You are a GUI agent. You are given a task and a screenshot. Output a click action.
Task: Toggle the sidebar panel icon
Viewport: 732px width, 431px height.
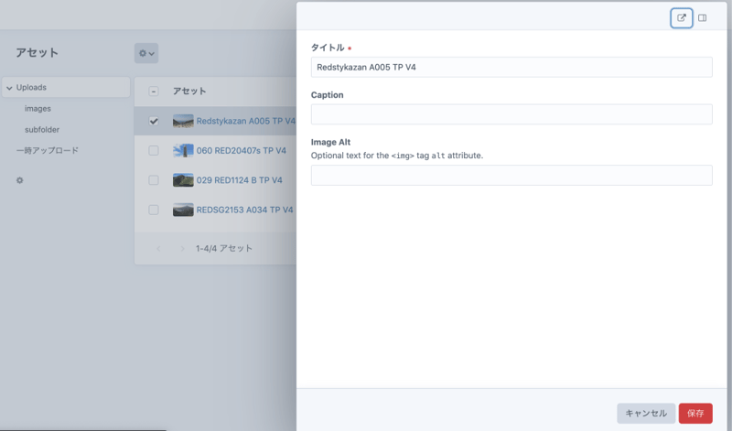[703, 17]
